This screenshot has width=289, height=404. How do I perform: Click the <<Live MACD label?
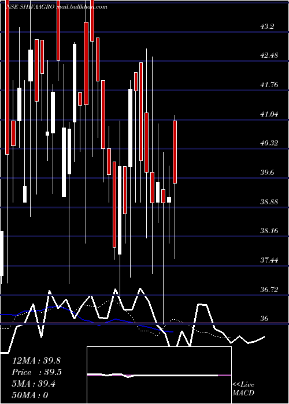click(x=243, y=388)
